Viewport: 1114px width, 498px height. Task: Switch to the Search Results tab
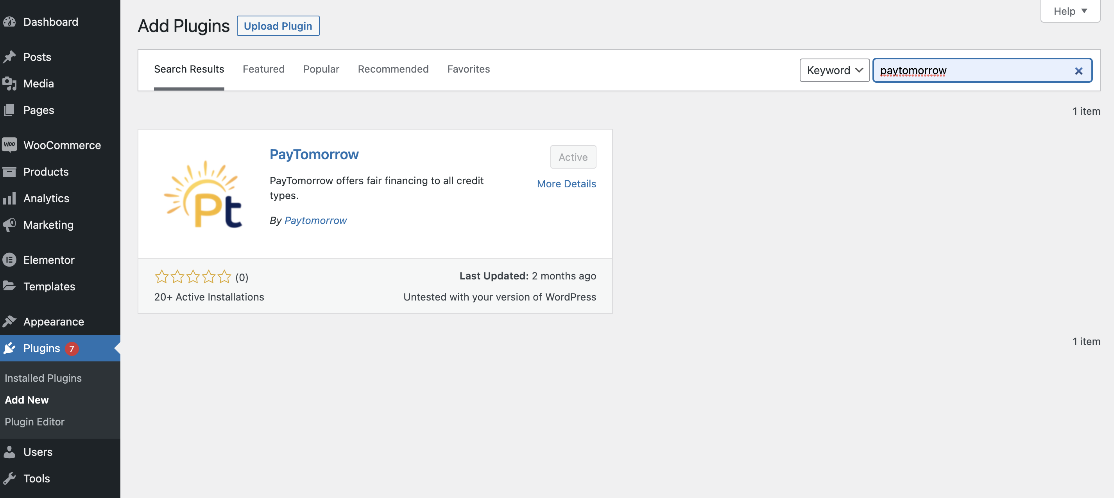189,69
